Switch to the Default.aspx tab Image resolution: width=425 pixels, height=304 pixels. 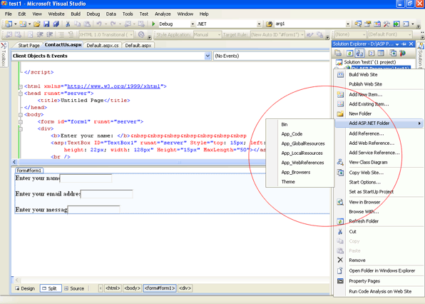pos(138,45)
